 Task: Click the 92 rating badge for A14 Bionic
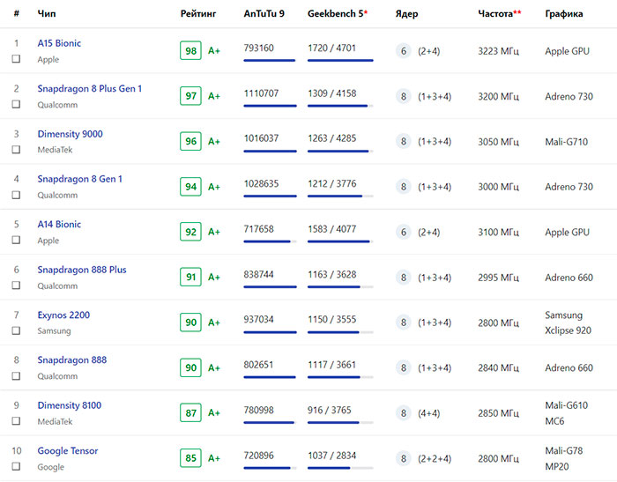tap(191, 232)
